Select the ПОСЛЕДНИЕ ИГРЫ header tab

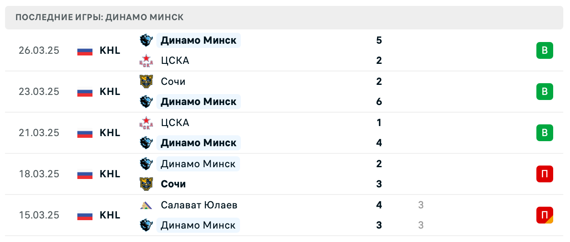pos(99,17)
